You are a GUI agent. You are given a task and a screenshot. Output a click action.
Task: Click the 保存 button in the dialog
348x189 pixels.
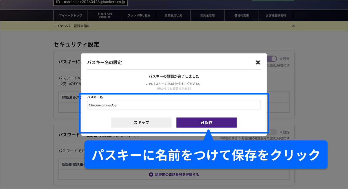[206, 123]
